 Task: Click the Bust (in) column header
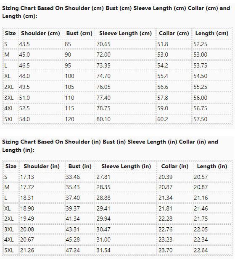(x=80, y=166)
